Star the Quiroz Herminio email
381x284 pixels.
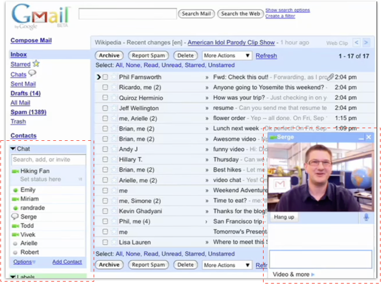114,98
